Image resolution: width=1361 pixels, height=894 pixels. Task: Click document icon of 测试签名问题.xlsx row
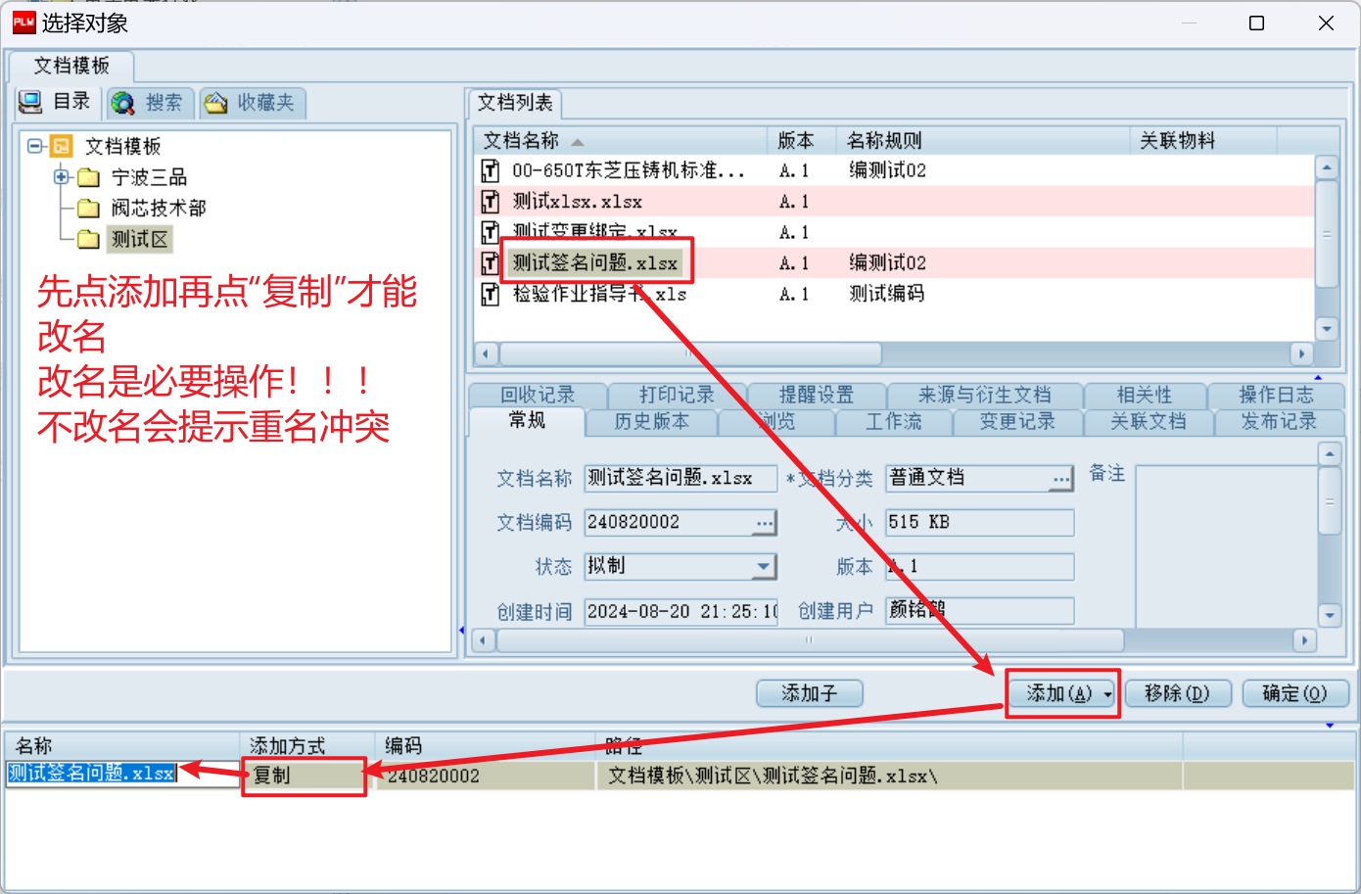click(x=491, y=263)
